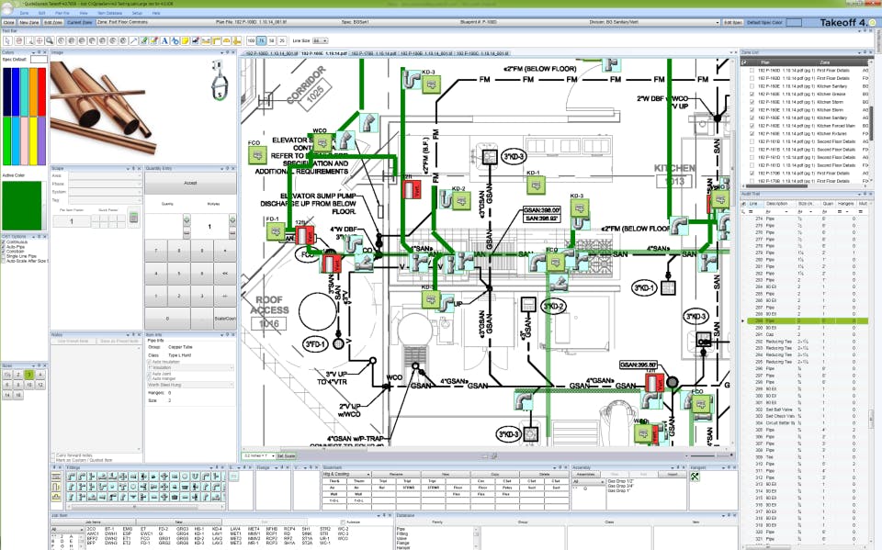Toggle the Continuous CAD option checkbox
This screenshot has width=882, height=550.
pos(4,241)
